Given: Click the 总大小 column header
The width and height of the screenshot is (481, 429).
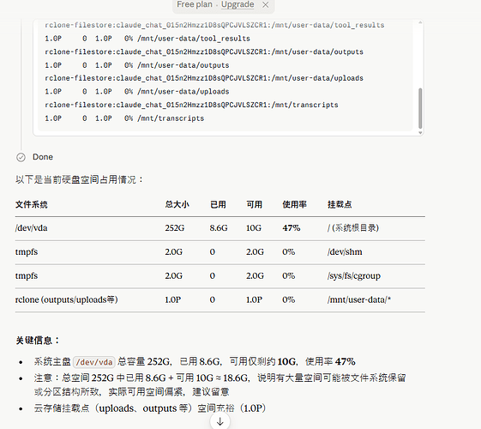Looking at the screenshot, I should pos(177,204).
